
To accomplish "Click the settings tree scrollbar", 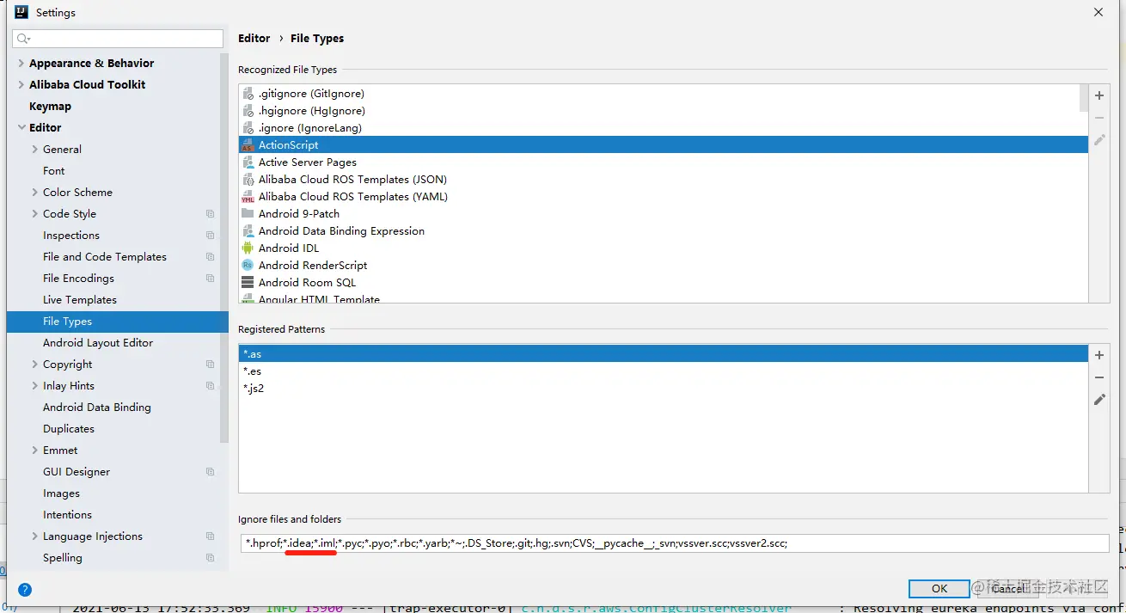I will 224,249.
